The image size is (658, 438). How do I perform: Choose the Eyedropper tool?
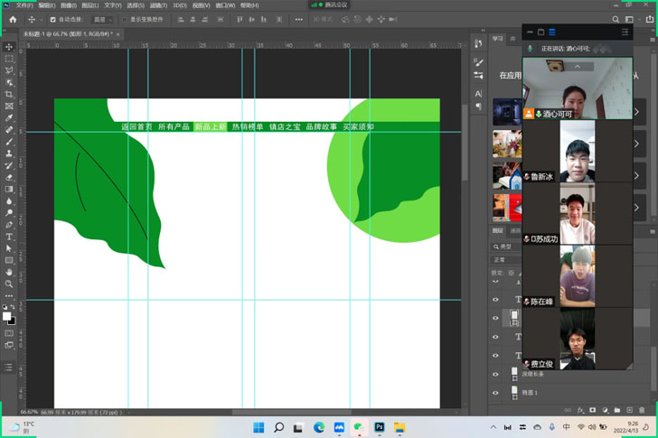click(x=9, y=117)
